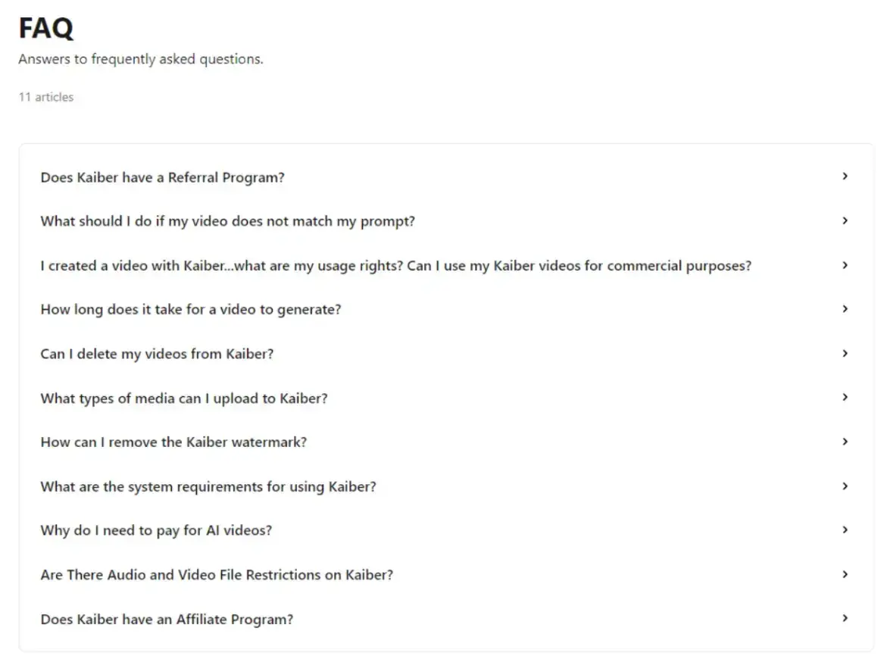Expand the file restrictions question chevron
Viewport: 884px width, 656px height.
[x=845, y=573]
